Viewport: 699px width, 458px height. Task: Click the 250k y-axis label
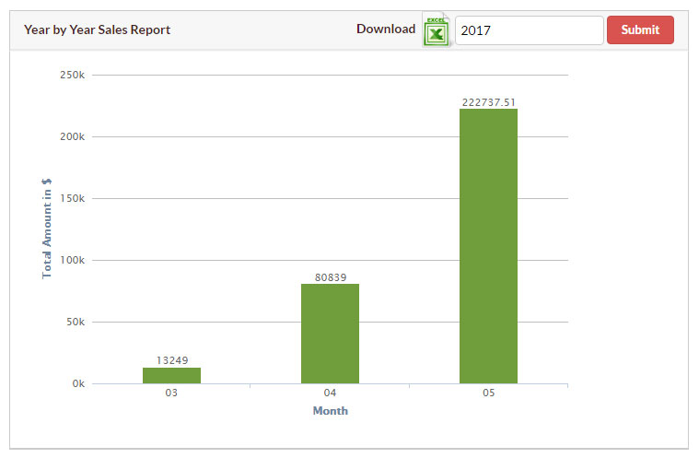click(x=72, y=75)
